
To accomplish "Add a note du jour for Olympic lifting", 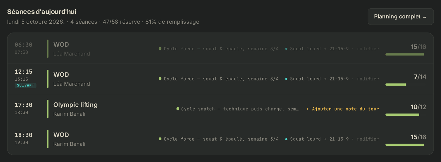I will pos(343,109).
